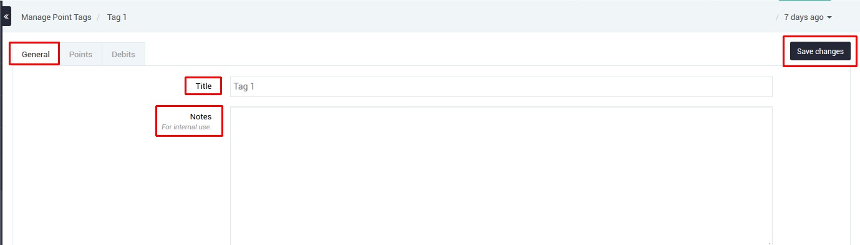This screenshot has width=860, height=245.
Task: Open the 7 days ago revision dropdown
Action: [808, 17]
